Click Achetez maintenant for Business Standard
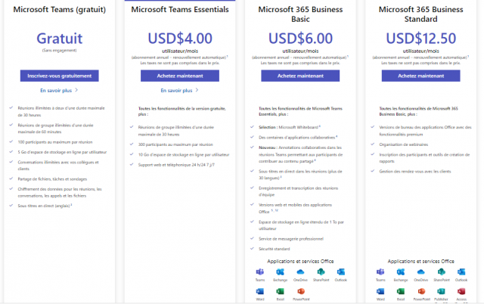The height and width of the screenshot is (304, 484). (x=420, y=76)
